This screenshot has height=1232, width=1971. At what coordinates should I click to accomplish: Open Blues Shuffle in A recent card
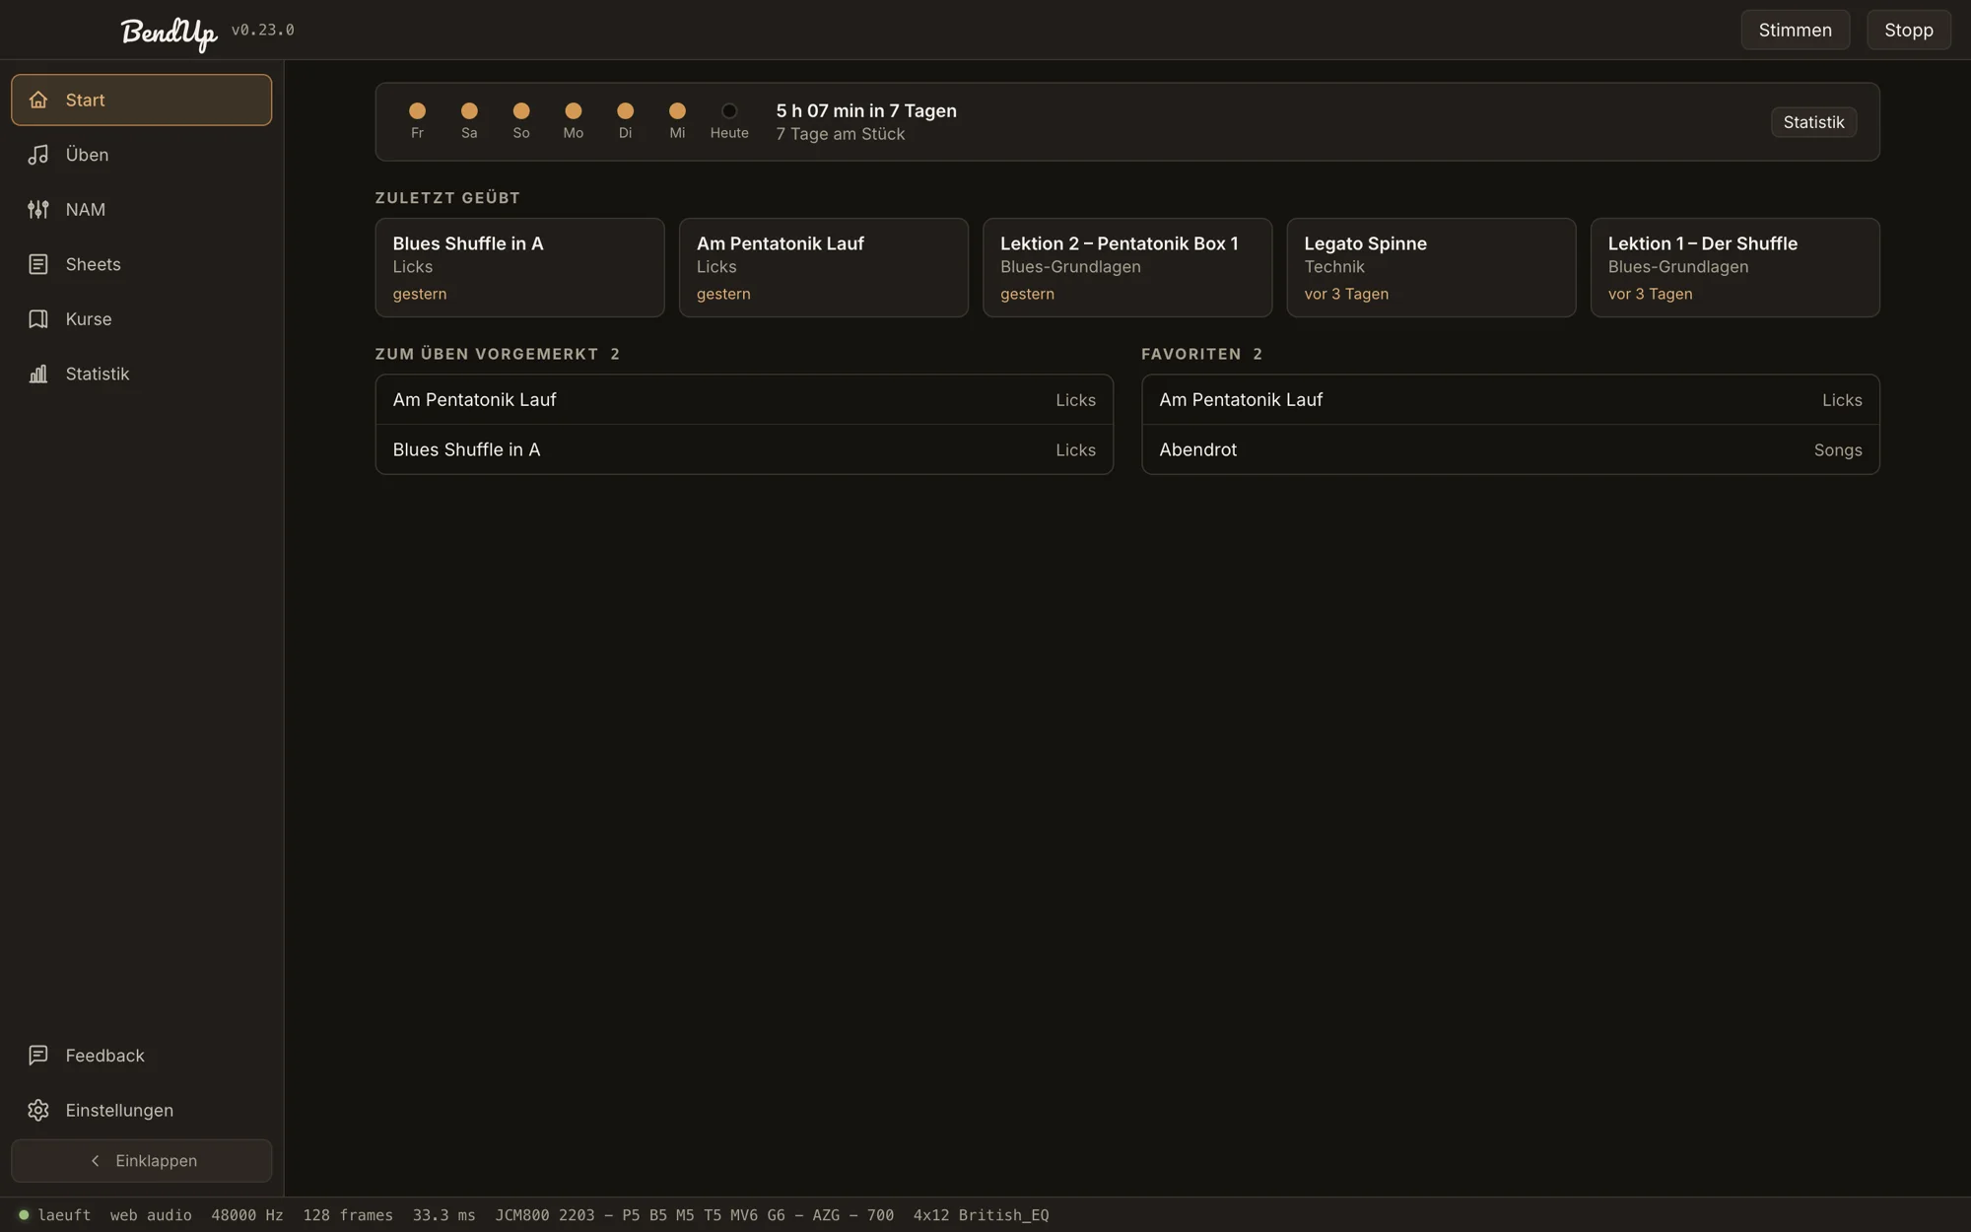(519, 267)
